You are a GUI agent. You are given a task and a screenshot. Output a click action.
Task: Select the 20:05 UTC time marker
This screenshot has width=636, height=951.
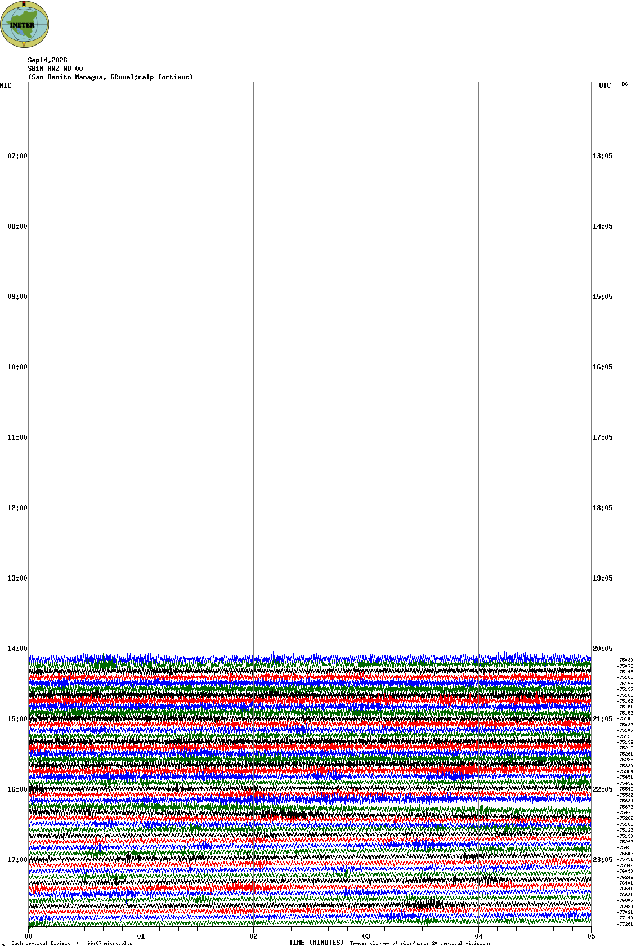point(603,649)
